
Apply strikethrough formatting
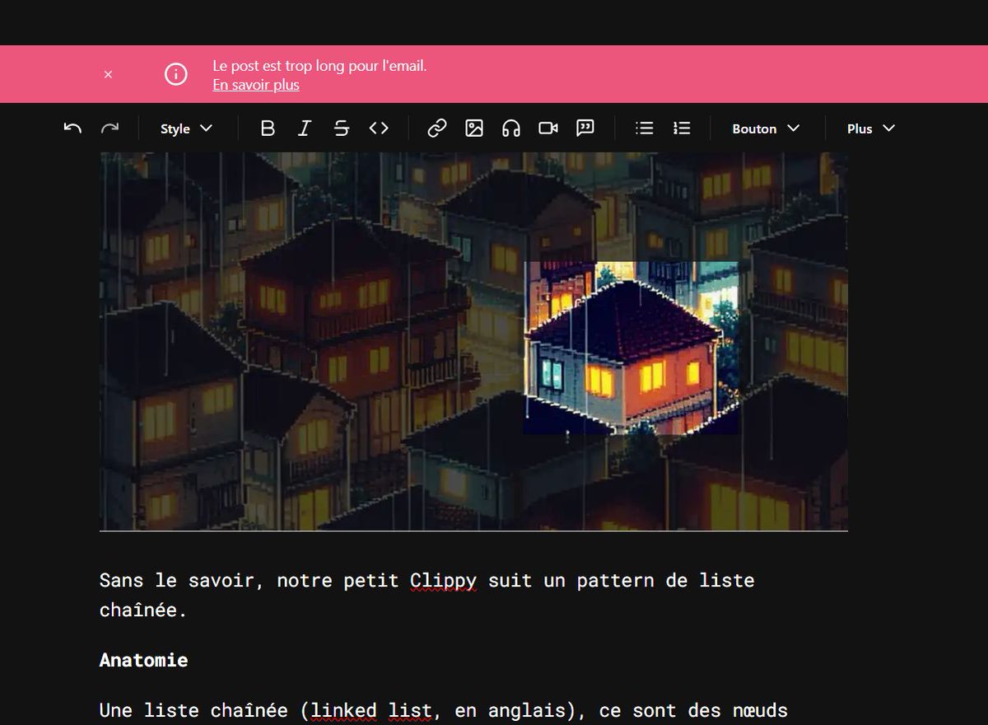[342, 129]
